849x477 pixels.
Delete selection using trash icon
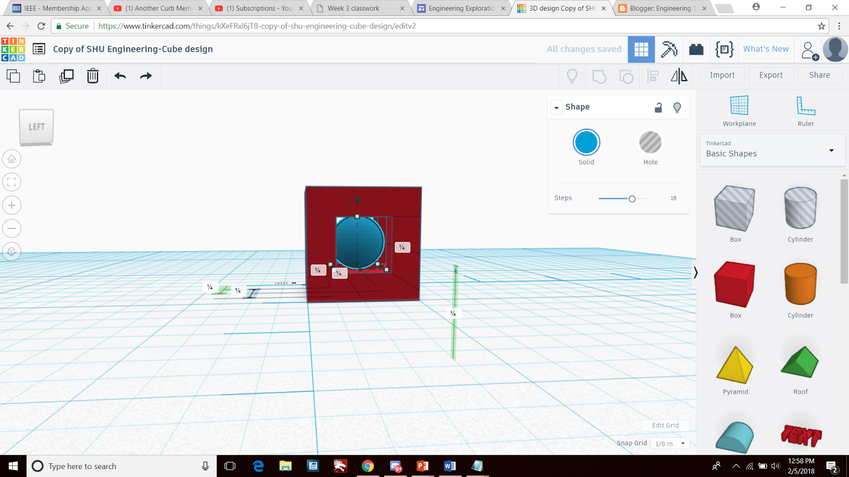pyautogui.click(x=92, y=76)
